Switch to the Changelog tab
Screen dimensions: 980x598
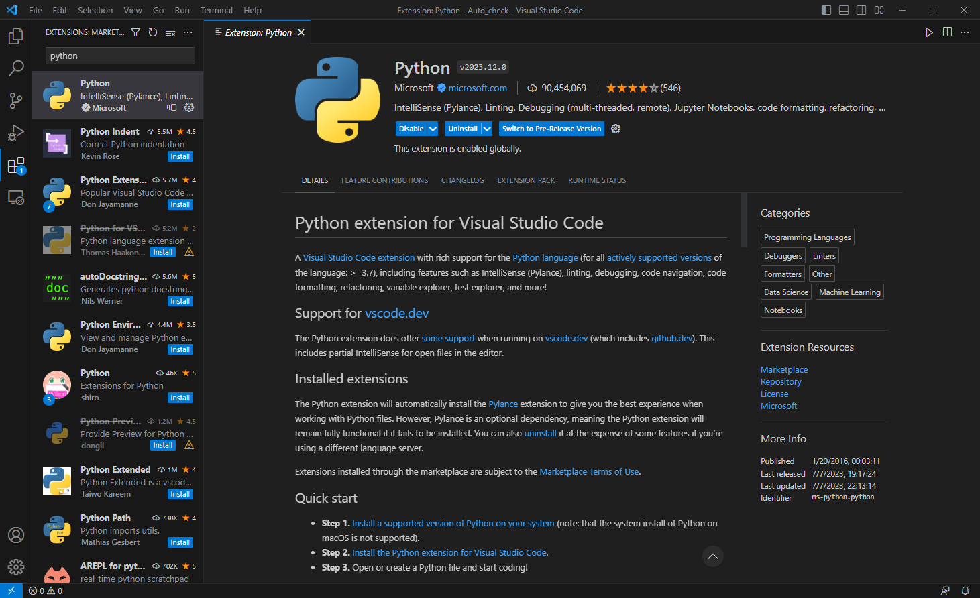463,180
